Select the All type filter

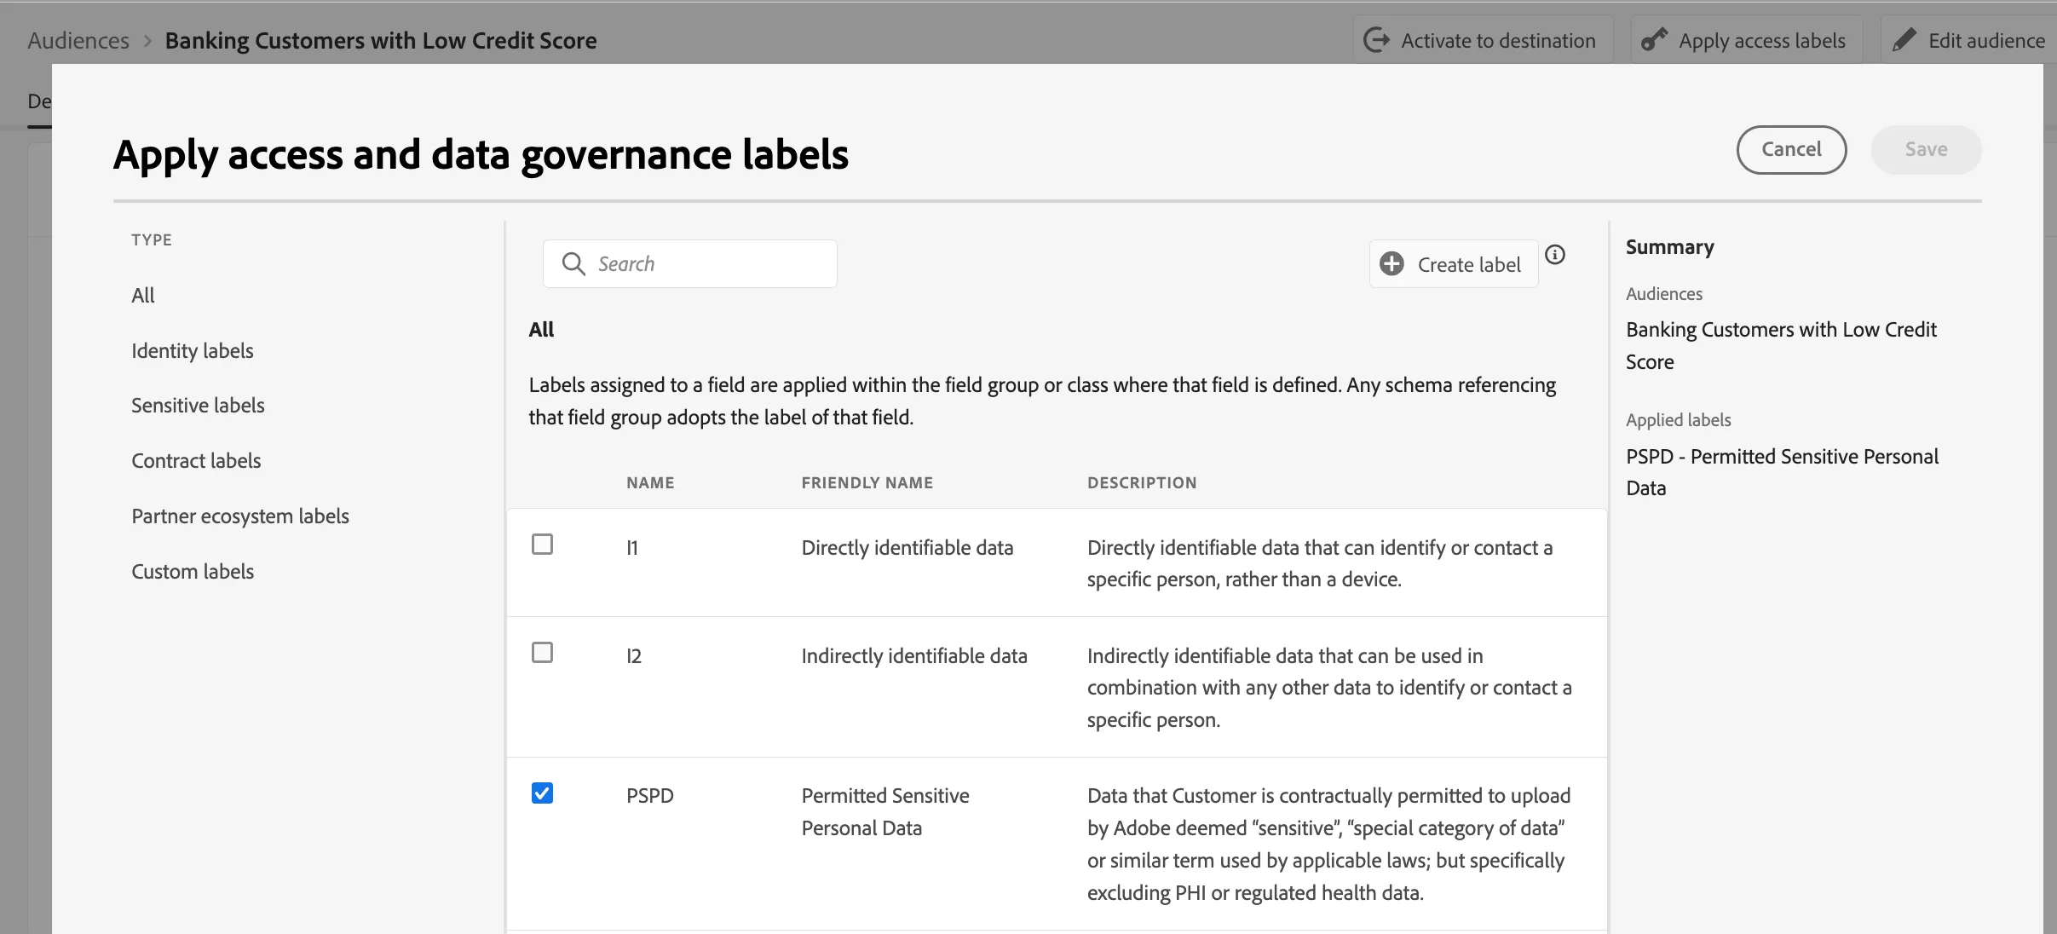coord(143,295)
